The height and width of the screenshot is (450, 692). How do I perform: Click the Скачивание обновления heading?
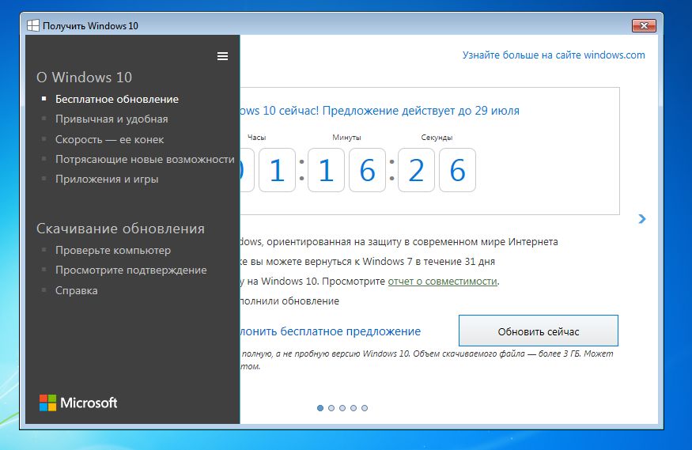[120, 229]
